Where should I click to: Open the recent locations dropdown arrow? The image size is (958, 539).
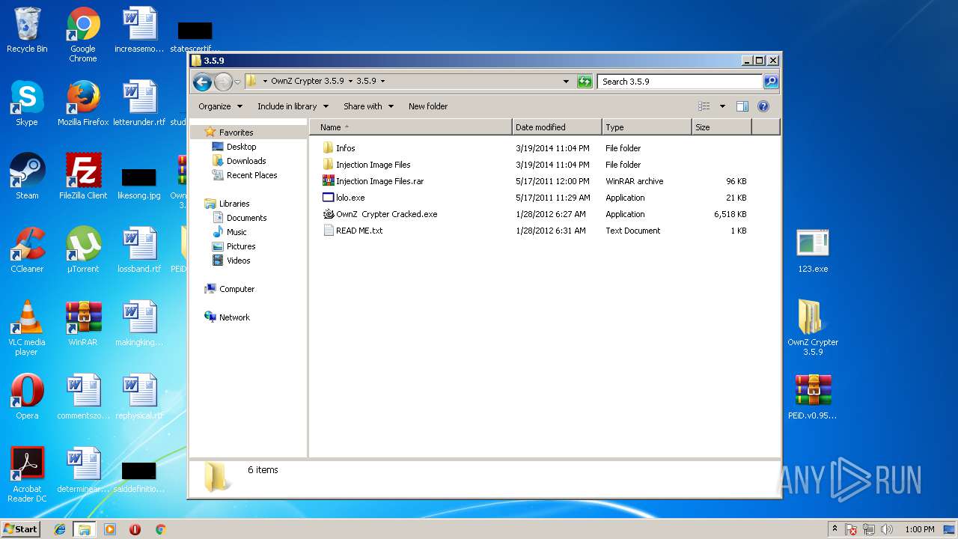pyautogui.click(x=237, y=82)
